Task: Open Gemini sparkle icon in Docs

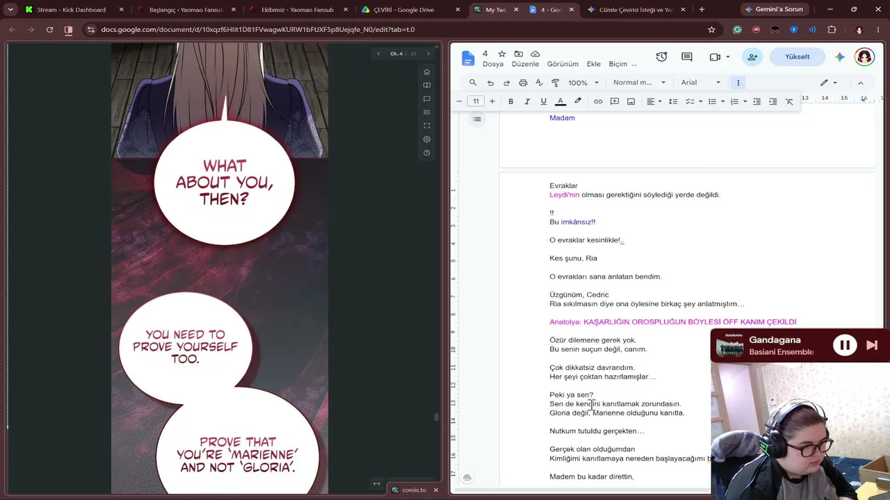Action: point(840,57)
